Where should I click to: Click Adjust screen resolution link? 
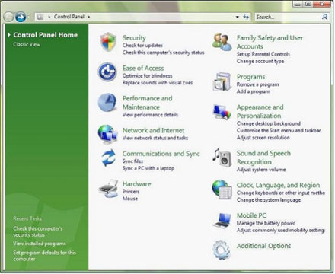tap(263, 138)
